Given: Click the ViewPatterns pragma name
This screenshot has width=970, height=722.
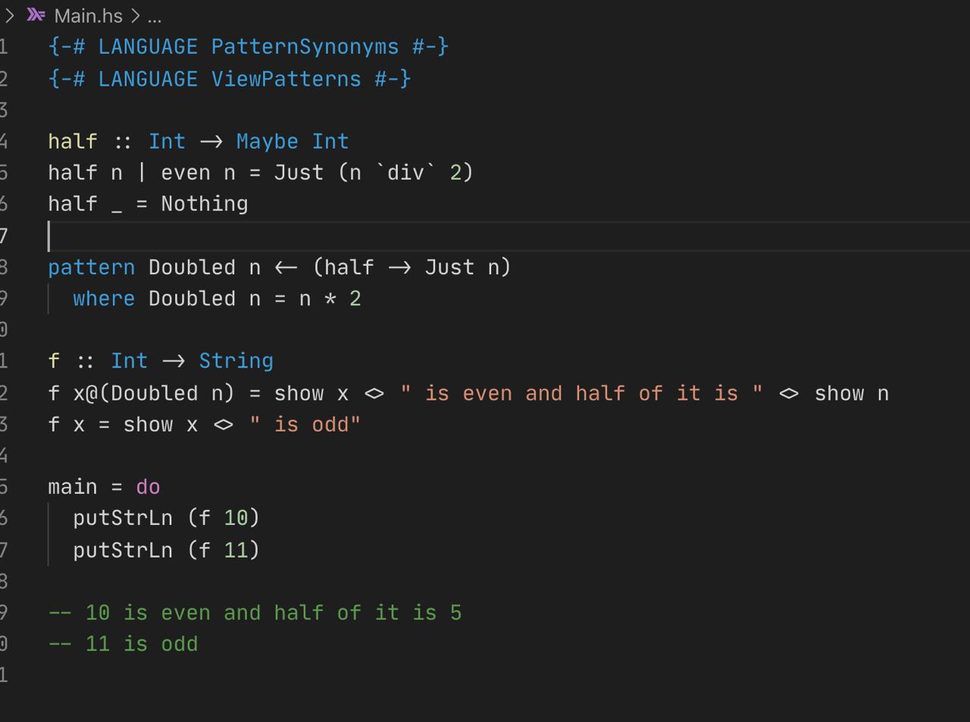Looking at the screenshot, I should [286, 79].
